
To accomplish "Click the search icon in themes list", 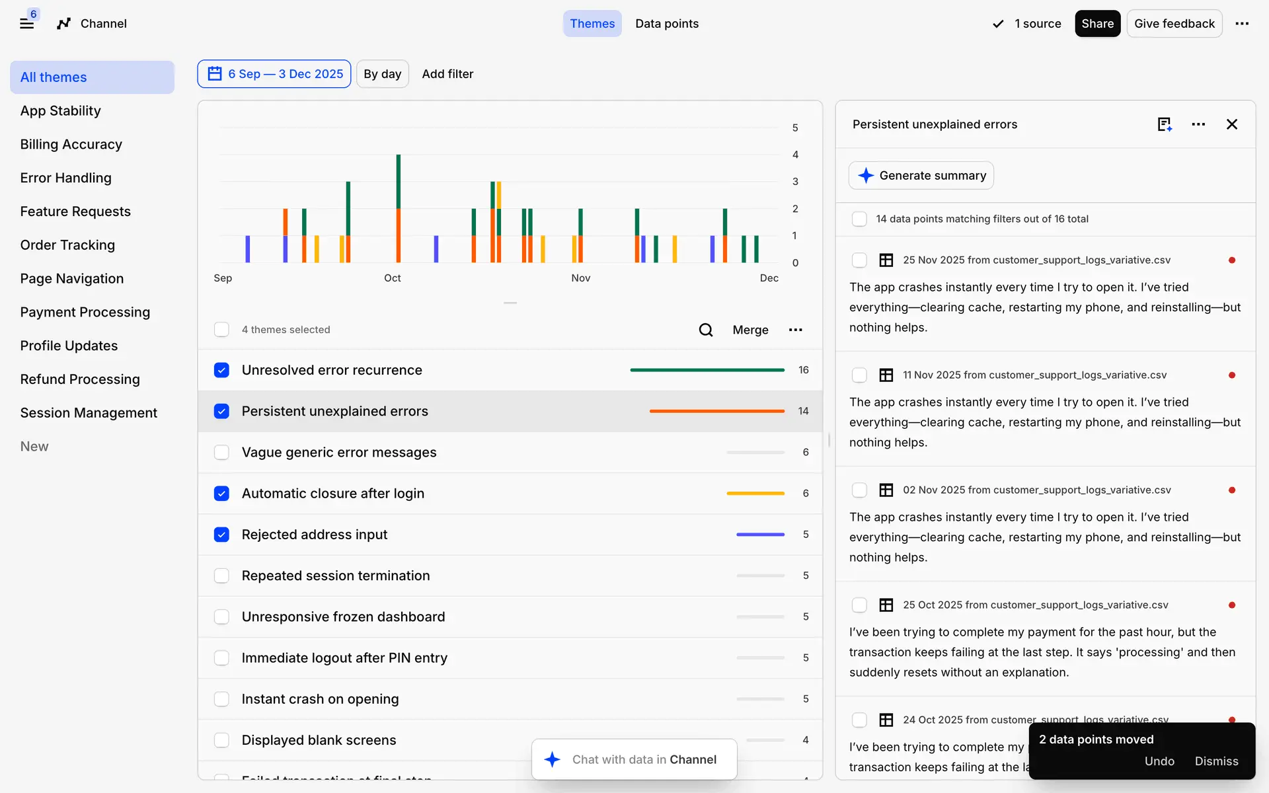I will (705, 330).
